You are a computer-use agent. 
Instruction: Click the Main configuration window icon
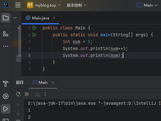[x=139, y=5]
